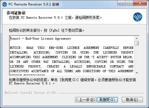The width and height of the screenshot is (149, 108).
Task: Click the scrollbar up arrow in license box
Action: point(137,38)
